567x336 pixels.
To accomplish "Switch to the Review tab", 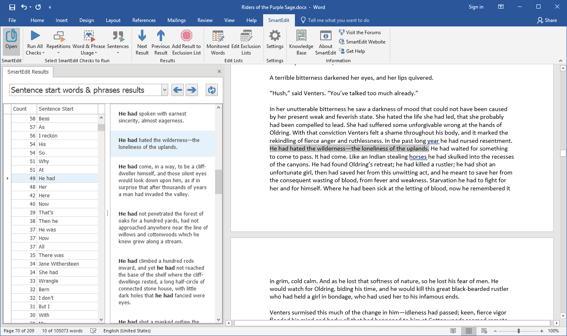I will 205,20.
